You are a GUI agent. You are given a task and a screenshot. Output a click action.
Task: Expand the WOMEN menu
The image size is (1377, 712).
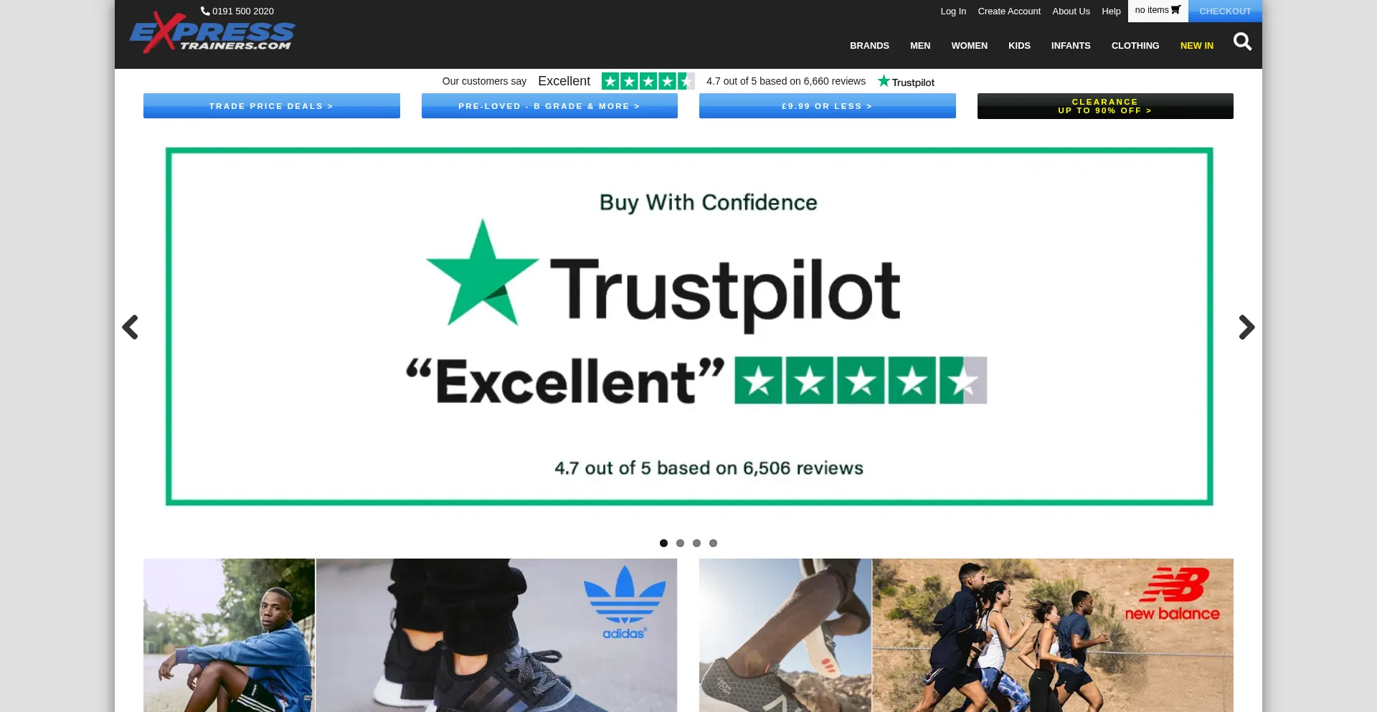(969, 45)
